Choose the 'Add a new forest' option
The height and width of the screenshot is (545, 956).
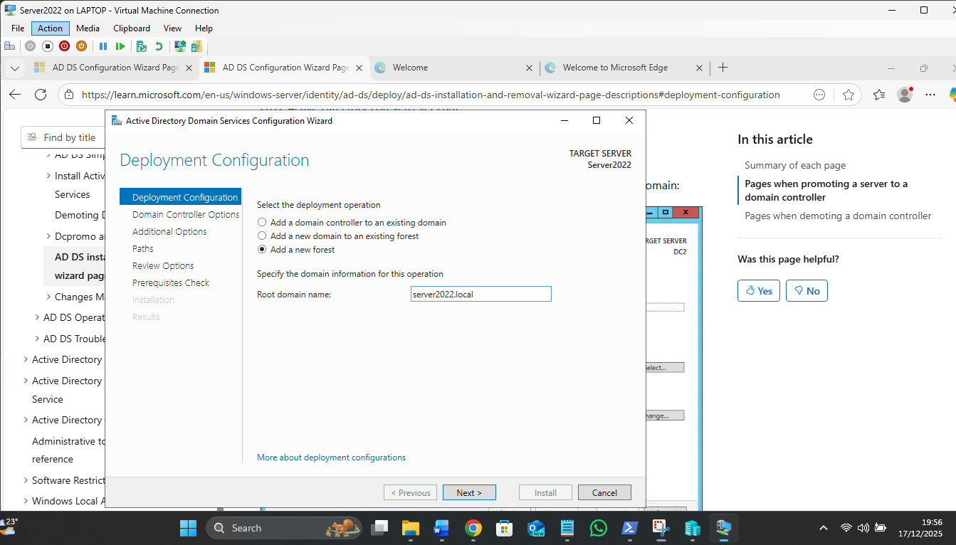[263, 250]
